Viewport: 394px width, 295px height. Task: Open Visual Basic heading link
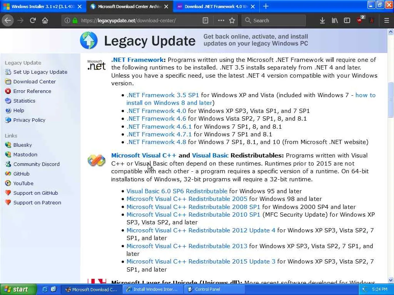coord(210,156)
